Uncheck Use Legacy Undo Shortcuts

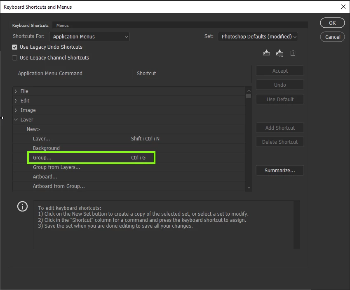pyautogui.click(x=14, y=47)
